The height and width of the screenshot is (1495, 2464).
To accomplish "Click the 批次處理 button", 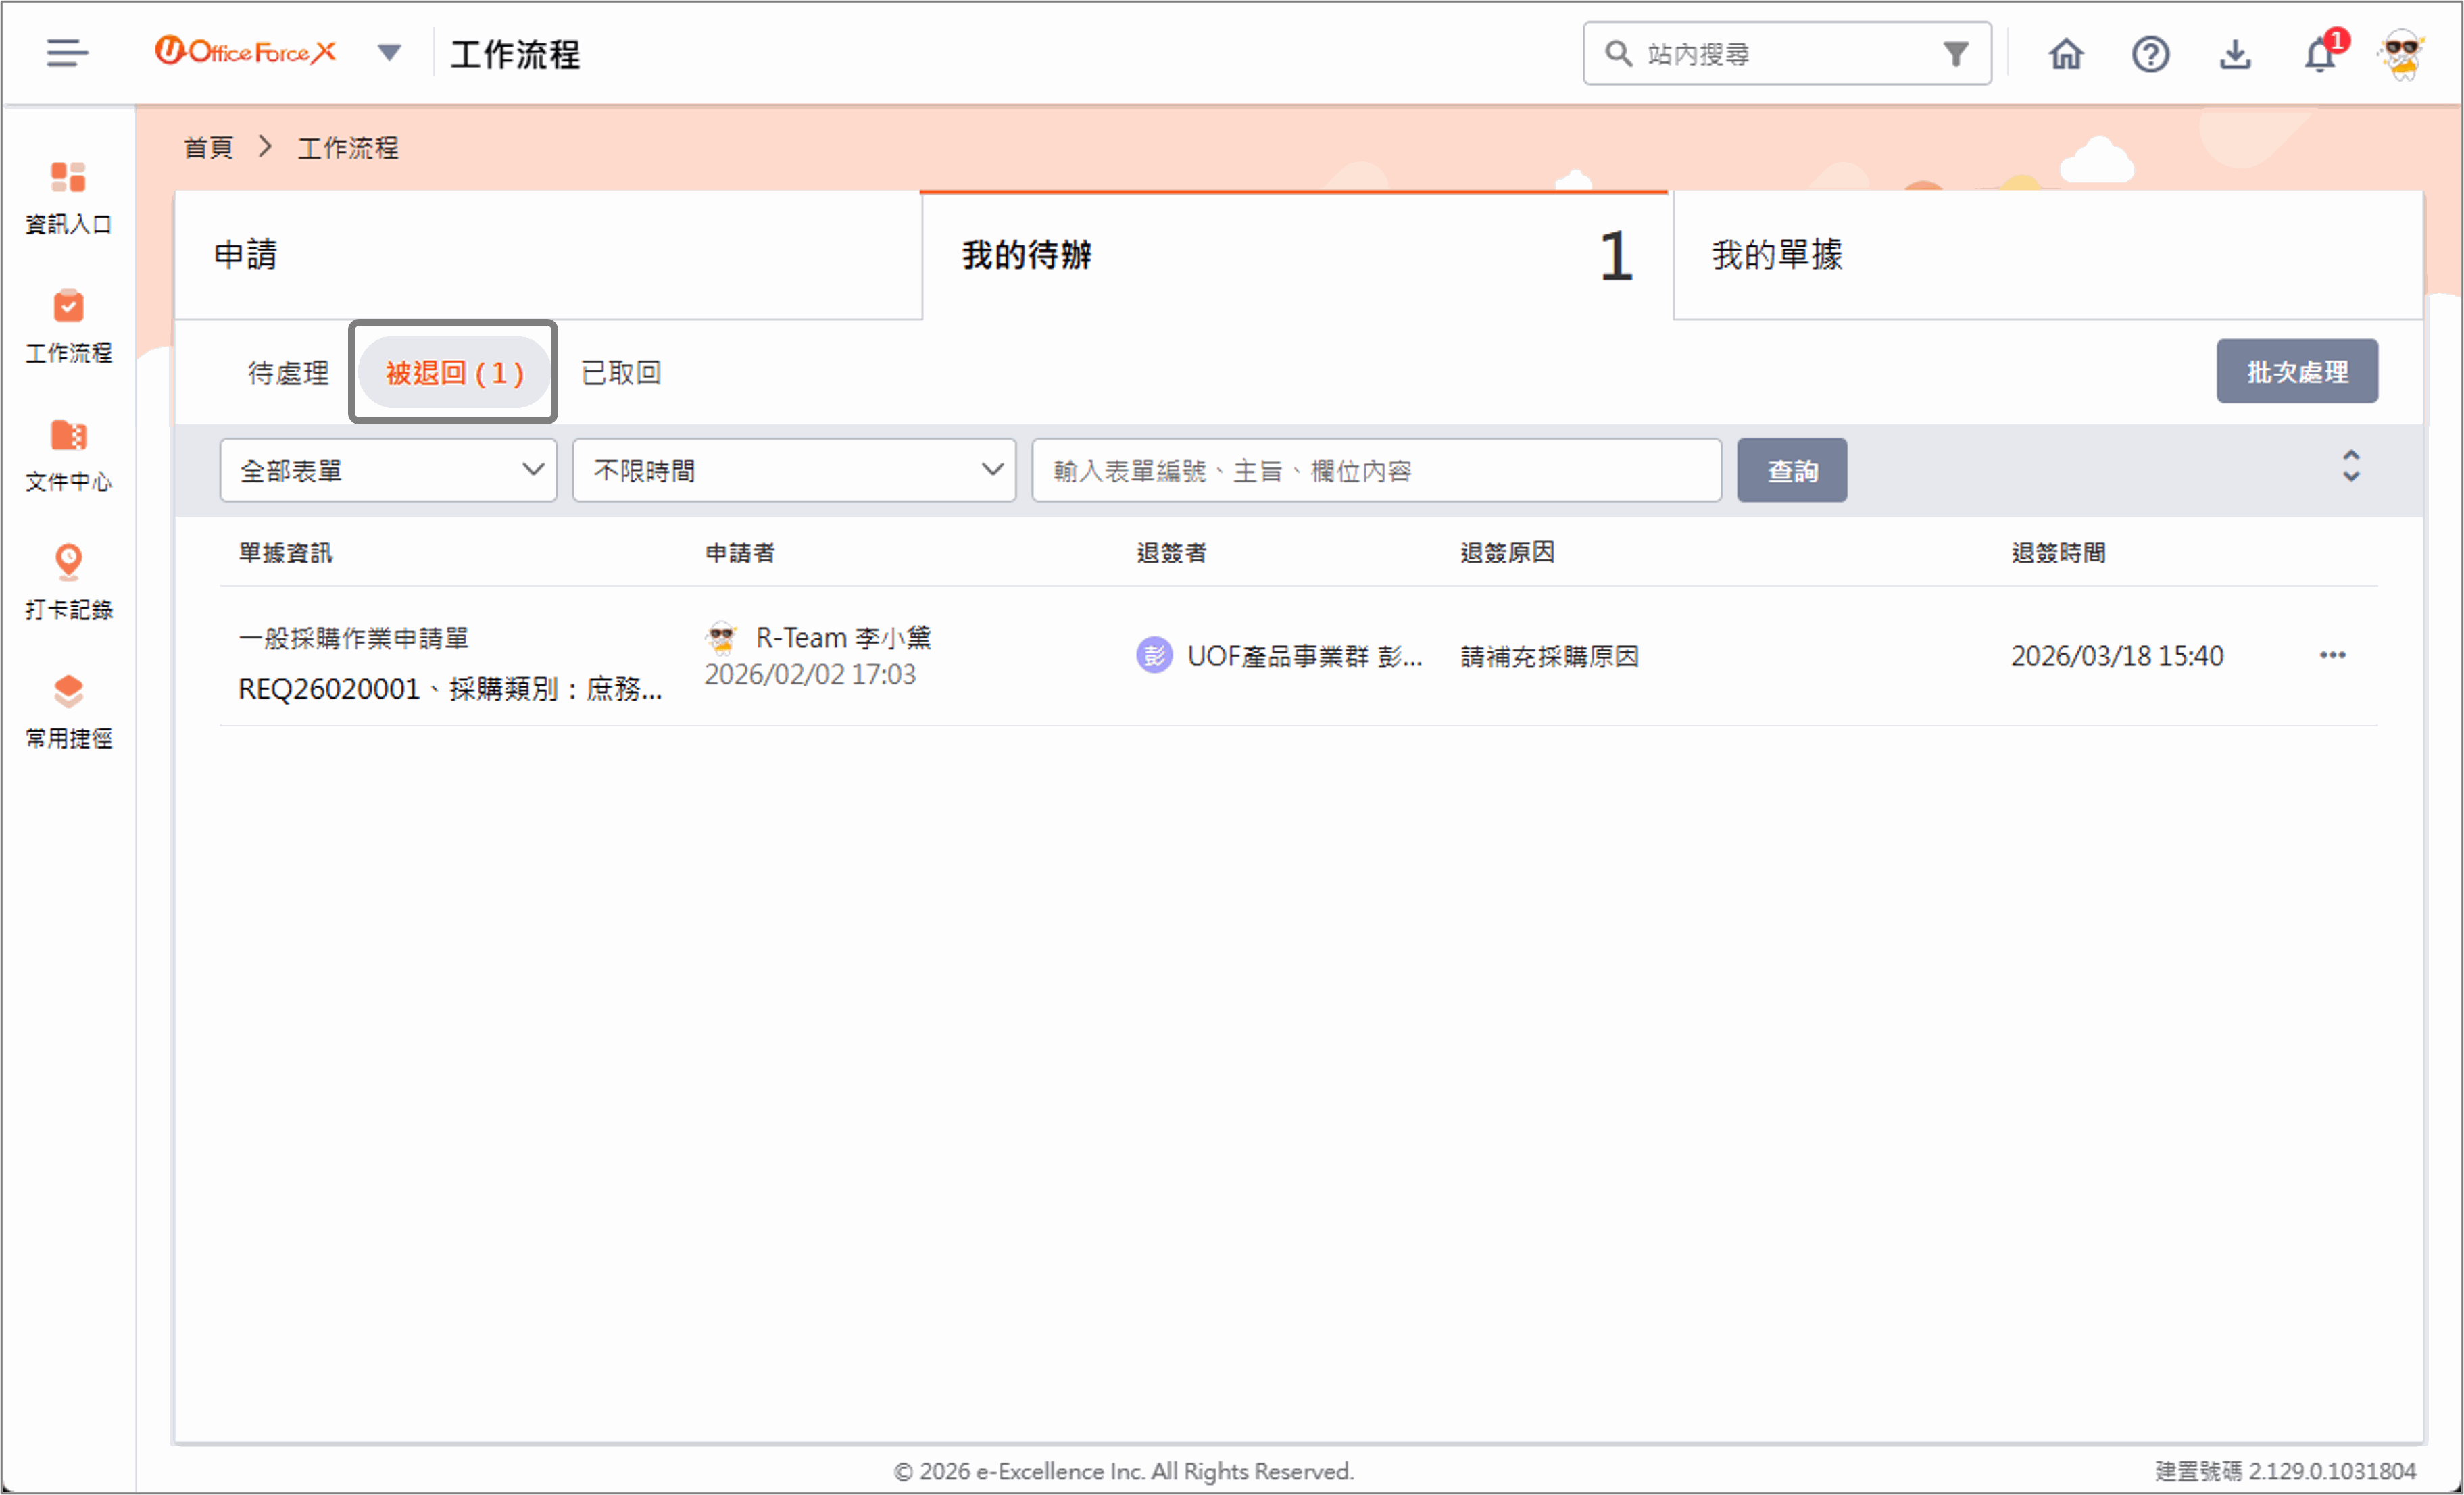I will coord(2296,372).
